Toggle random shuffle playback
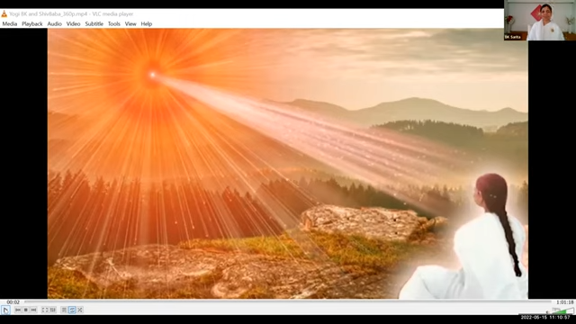This screenshot has width=576, height=324. (80, 310)
